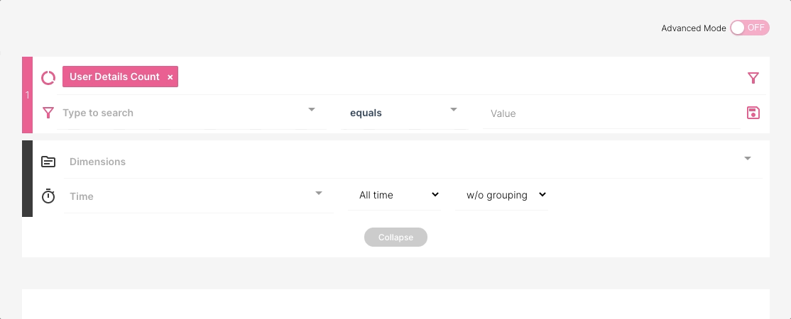Open the w/o grouping selector
The width and height of the screenshot is (791, 319).
[506, 195]
